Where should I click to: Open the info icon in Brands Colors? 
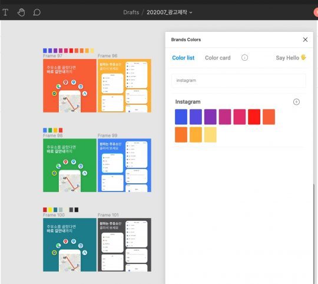(x=244, y=58)
